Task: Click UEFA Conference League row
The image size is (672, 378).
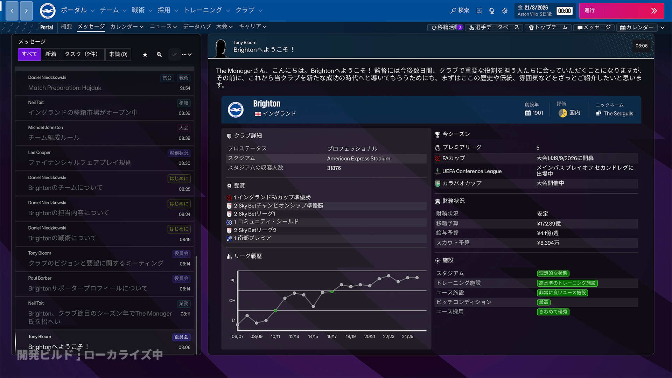Action: click(536, 171)
